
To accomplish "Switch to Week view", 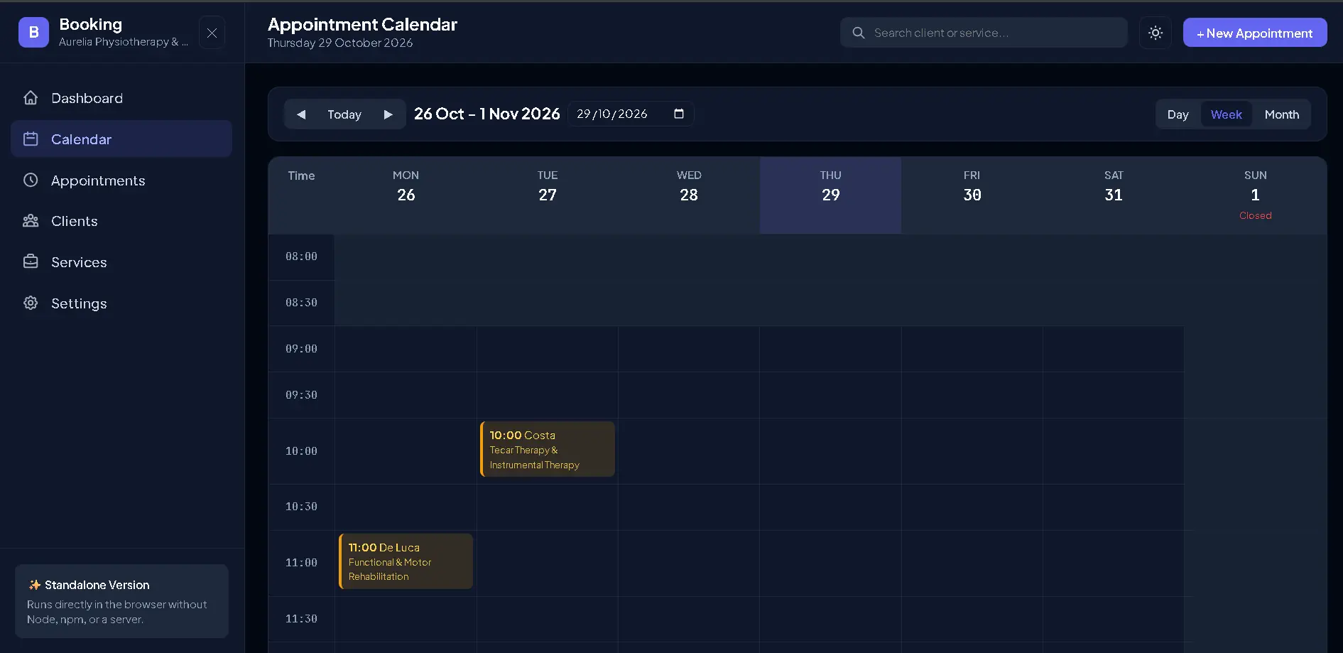I will [1227, 114].
